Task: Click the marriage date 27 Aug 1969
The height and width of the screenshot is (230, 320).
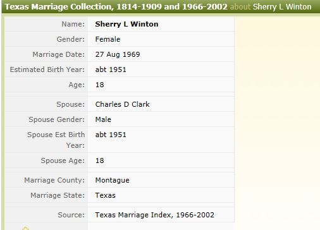Action: (x=118, y=54)
